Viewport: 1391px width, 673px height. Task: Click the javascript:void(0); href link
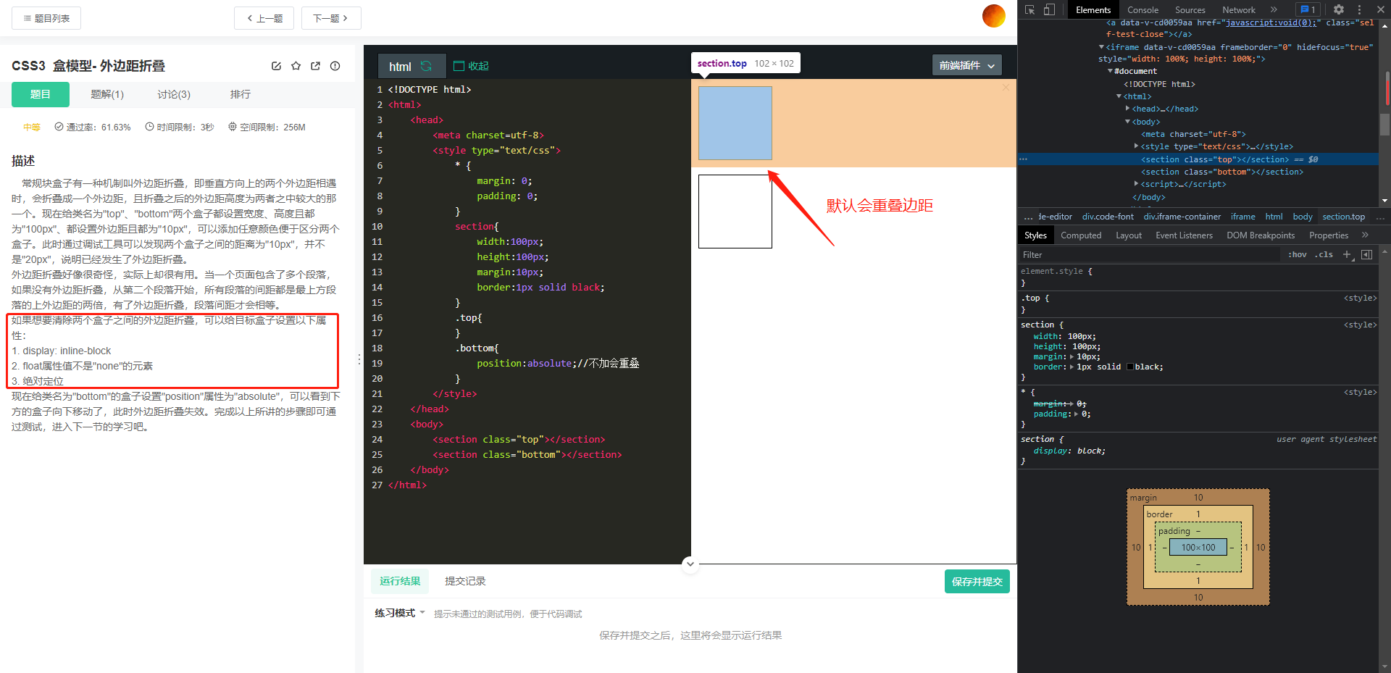pos(1271,22)
